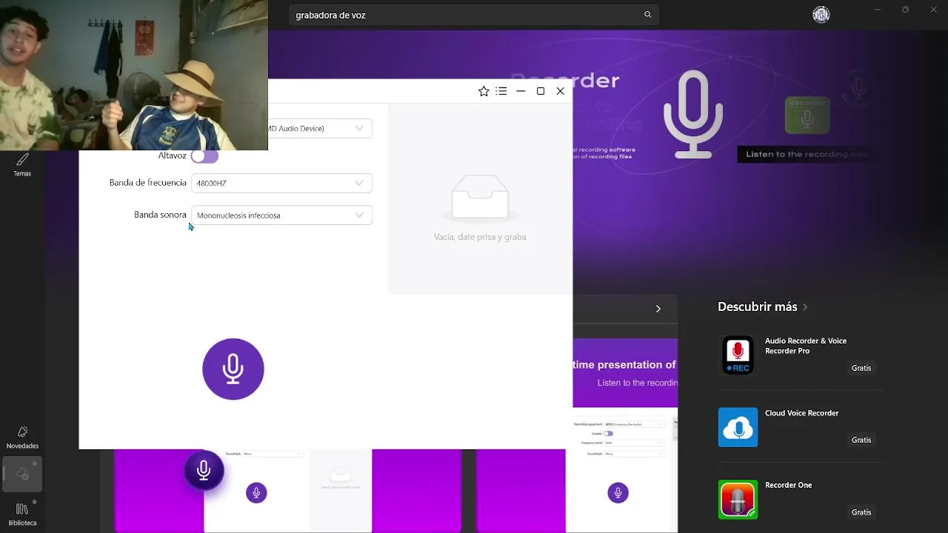Close the recorder preview window

[561, 91]
